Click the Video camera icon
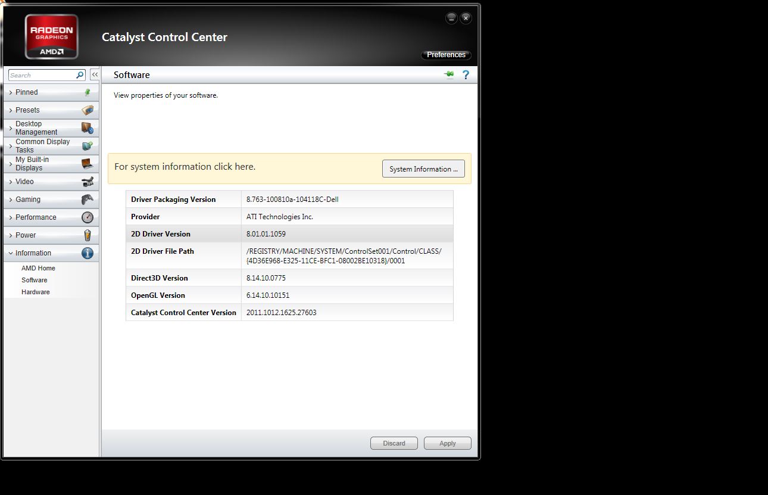768x495 pixels. 88,182
